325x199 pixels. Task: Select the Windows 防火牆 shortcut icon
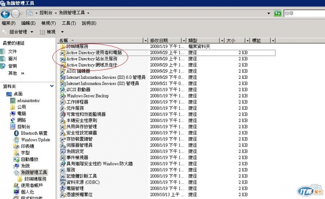(x=63, y=164)
